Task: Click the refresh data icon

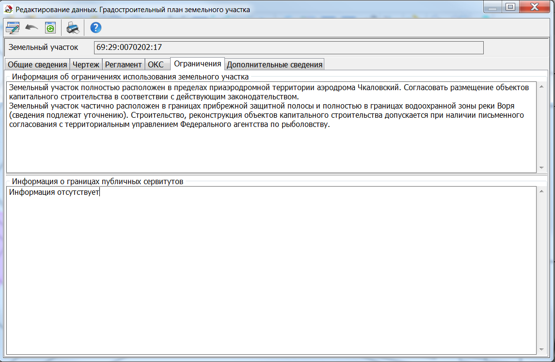Action: click(51, 27)
